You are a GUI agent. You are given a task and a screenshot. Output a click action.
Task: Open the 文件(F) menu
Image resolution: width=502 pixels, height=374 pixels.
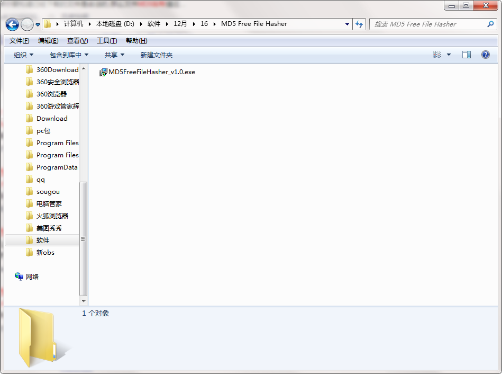click(x=19, y=41)
